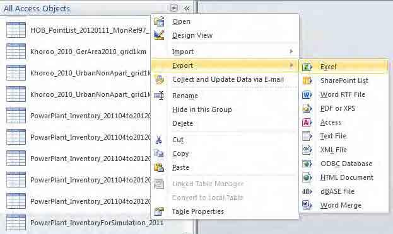Click the PDF or XPS icon
This screenshot has width=393, height=234.
pos(307,108)
